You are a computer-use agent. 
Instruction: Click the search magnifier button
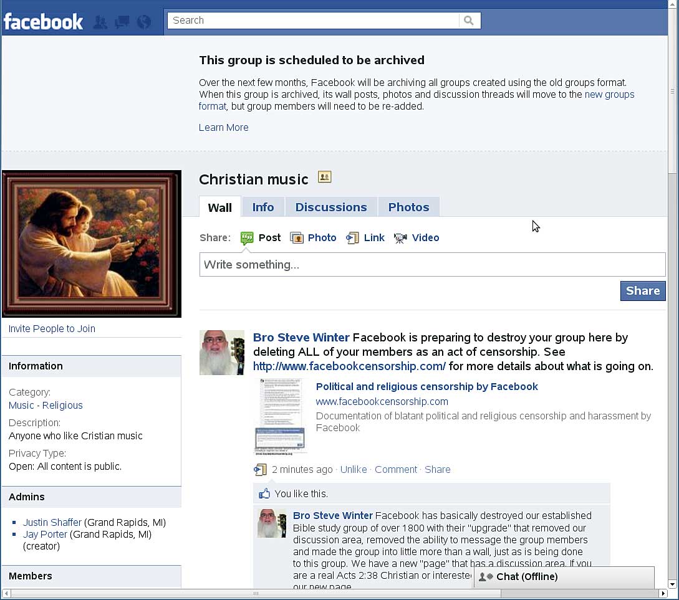pos(469,21)
